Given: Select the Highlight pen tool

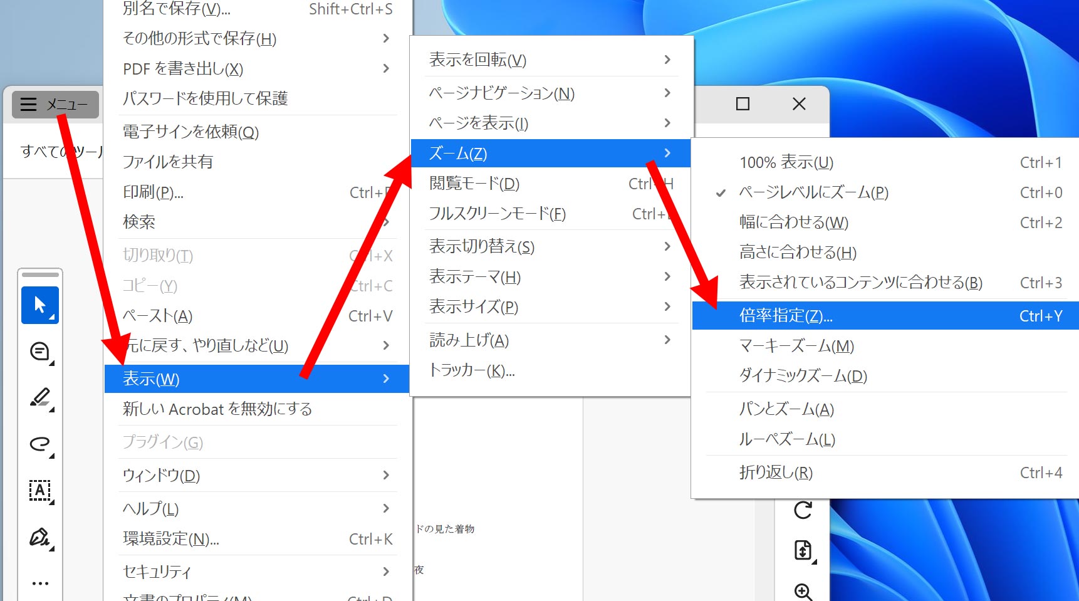Looking at the screenshot, I should (x=39, y=398).
